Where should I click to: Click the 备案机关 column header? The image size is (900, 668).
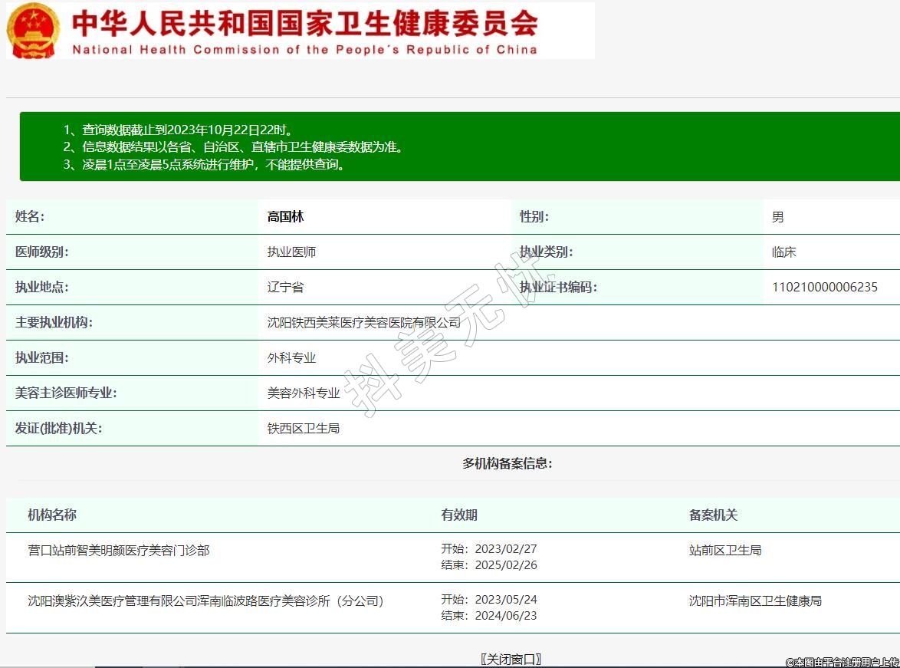tap(713, 515)
